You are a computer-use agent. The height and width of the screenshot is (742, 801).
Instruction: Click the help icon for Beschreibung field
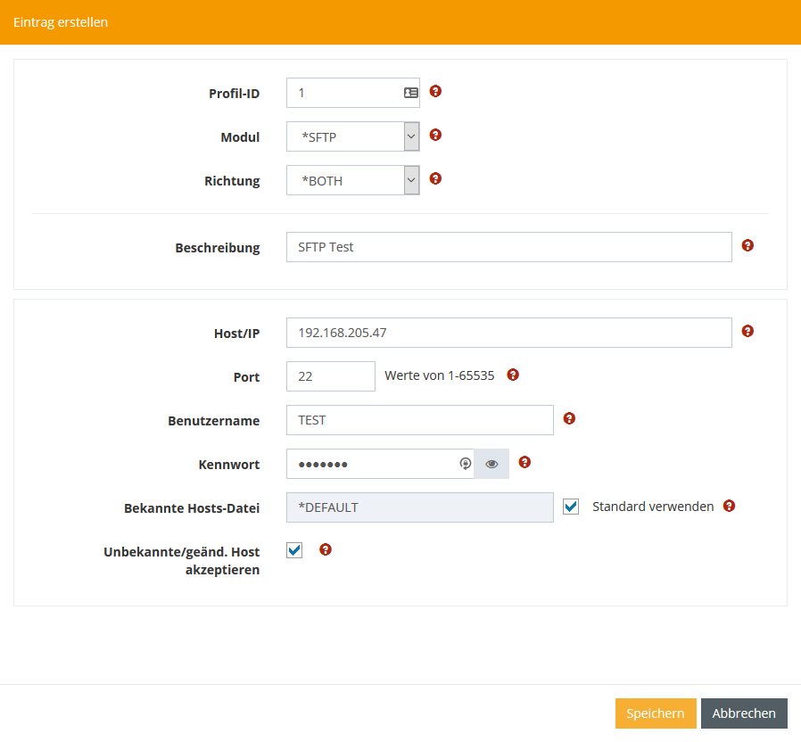point(747,245)
